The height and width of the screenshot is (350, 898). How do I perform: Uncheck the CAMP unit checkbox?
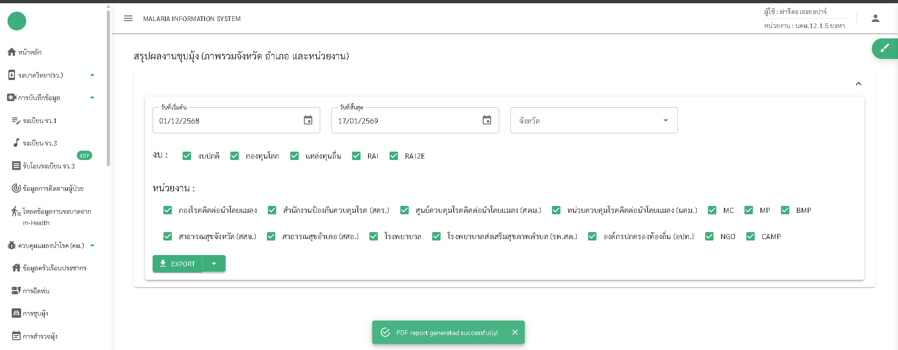pyautogui.click(x=751, y=236)
